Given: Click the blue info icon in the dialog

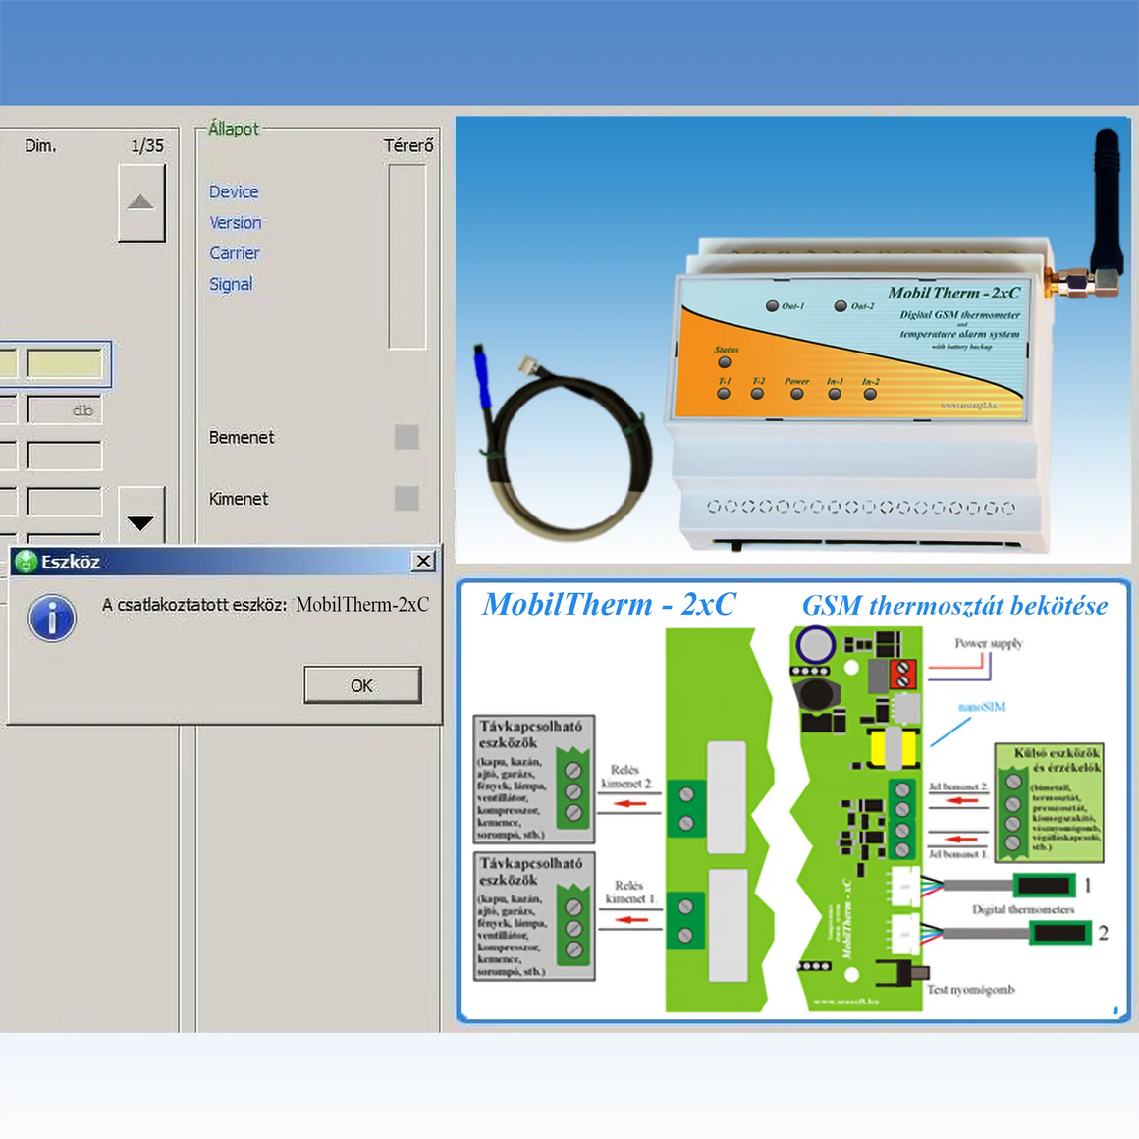Looking at the screenshot, I should [52, 619].
